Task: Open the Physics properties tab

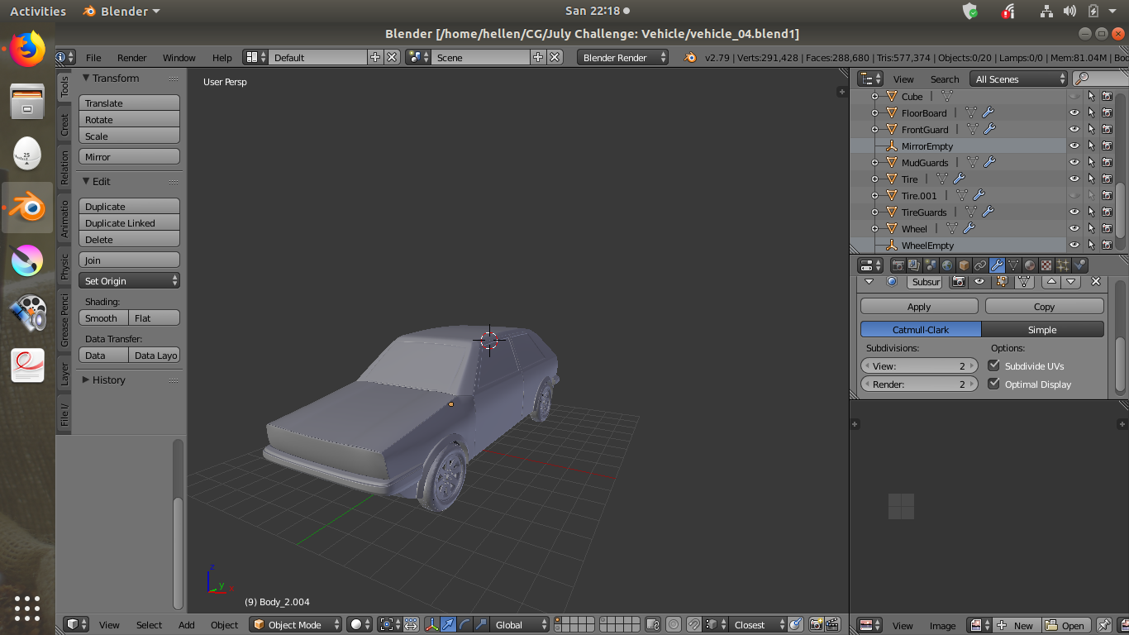Action: 1079,265
